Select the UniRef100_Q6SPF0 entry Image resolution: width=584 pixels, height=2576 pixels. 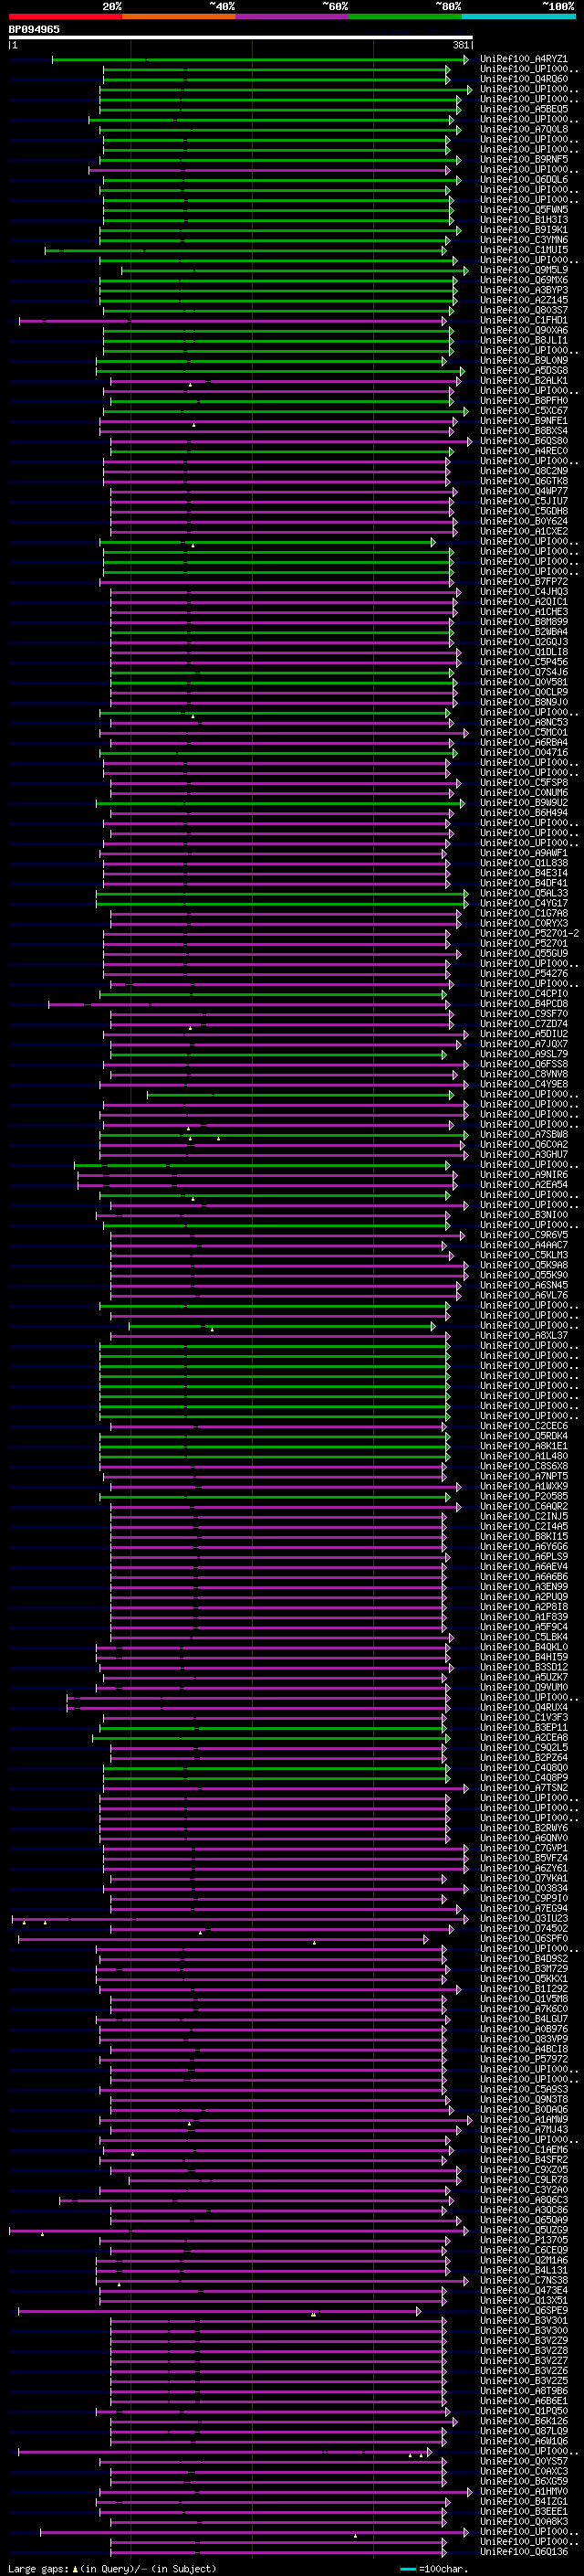coord(524,1938)
